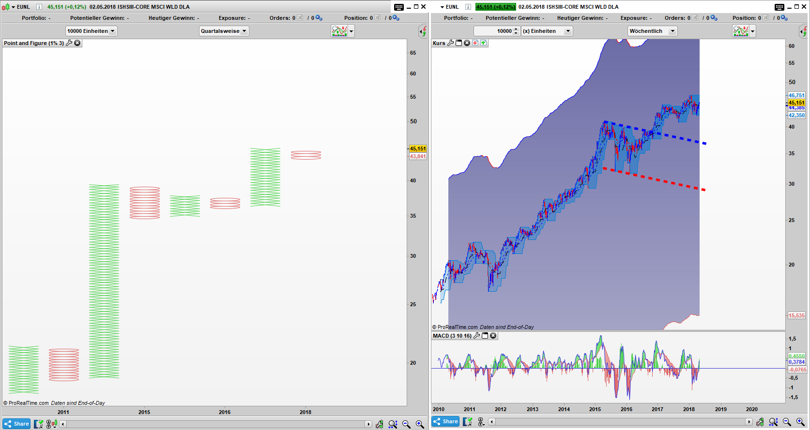
Task: Zoom out on left chart
Action: pos(406,424)
